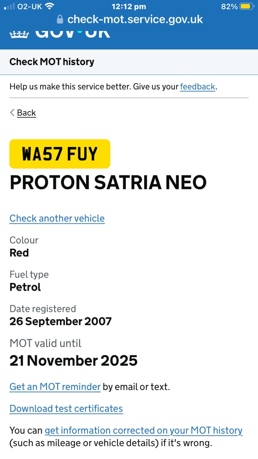This screenshot has height=459, width=258.
Task: Tap the back chevron arrow icon
Action: coord(12,113)
